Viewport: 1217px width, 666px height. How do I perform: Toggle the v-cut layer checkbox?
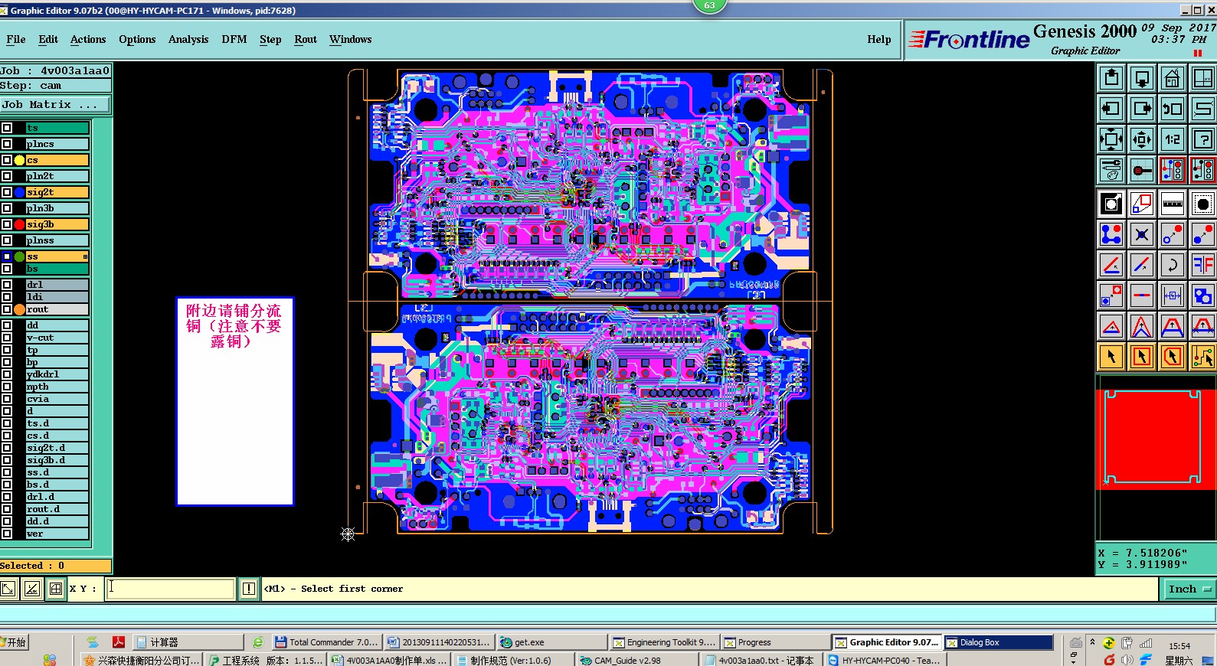click(x=7, y=338)
